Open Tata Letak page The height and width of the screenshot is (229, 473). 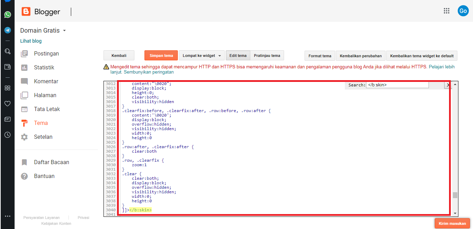(47, 109)
